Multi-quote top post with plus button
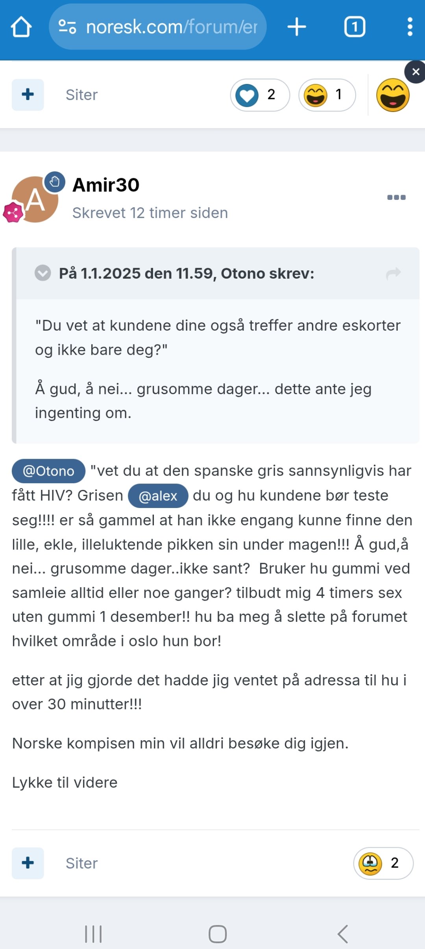 28,95
